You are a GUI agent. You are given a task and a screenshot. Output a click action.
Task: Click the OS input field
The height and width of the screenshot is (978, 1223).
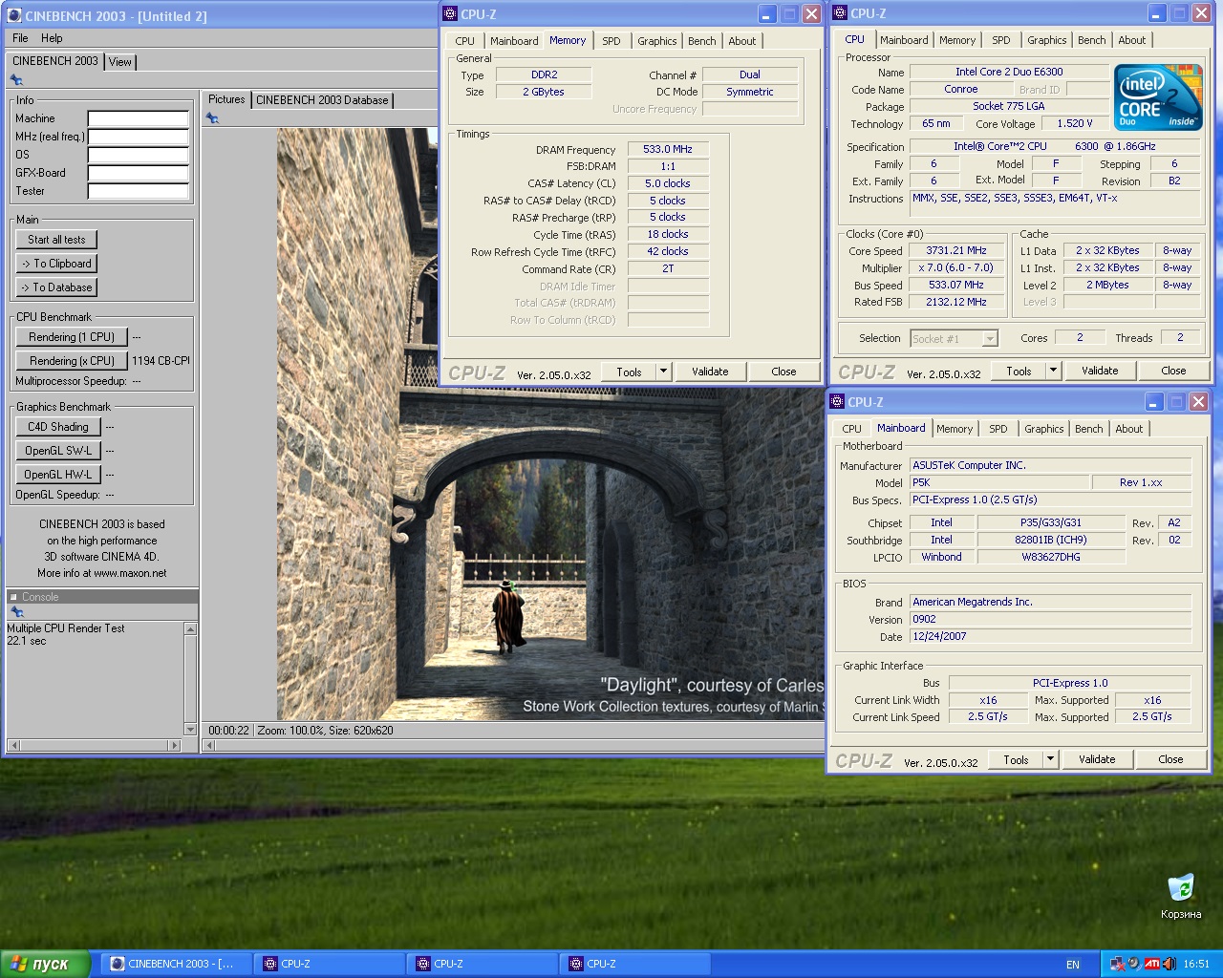[139, 155]
